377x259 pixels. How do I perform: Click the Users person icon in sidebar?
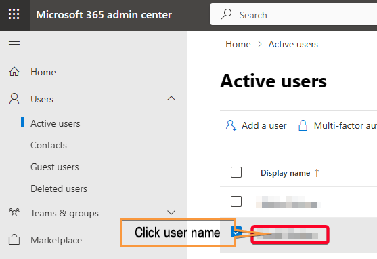(14, 98)
